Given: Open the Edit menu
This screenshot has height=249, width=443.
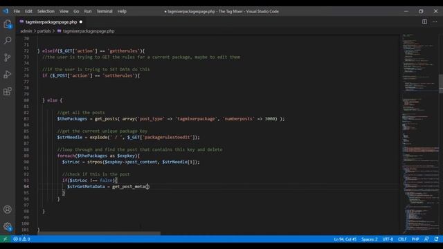Looking at the screenshot, I should pos(28,11).
